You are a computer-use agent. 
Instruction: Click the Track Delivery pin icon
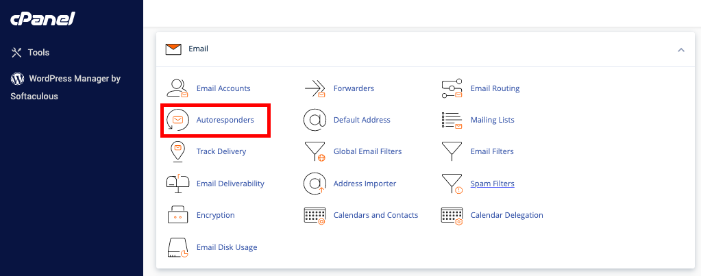pos(177,151)
